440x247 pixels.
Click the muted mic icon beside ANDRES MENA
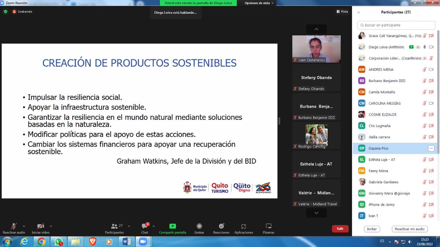click(x=425, y=70)
